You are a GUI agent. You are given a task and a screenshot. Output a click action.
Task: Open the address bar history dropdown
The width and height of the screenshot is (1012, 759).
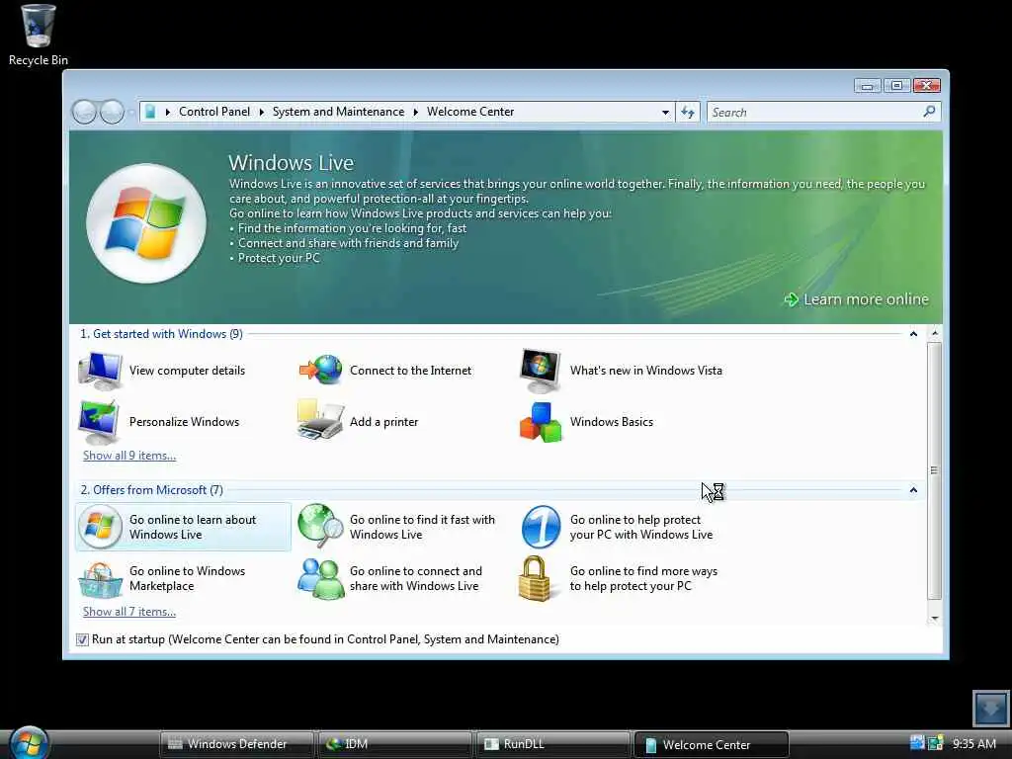click(665, 113)
